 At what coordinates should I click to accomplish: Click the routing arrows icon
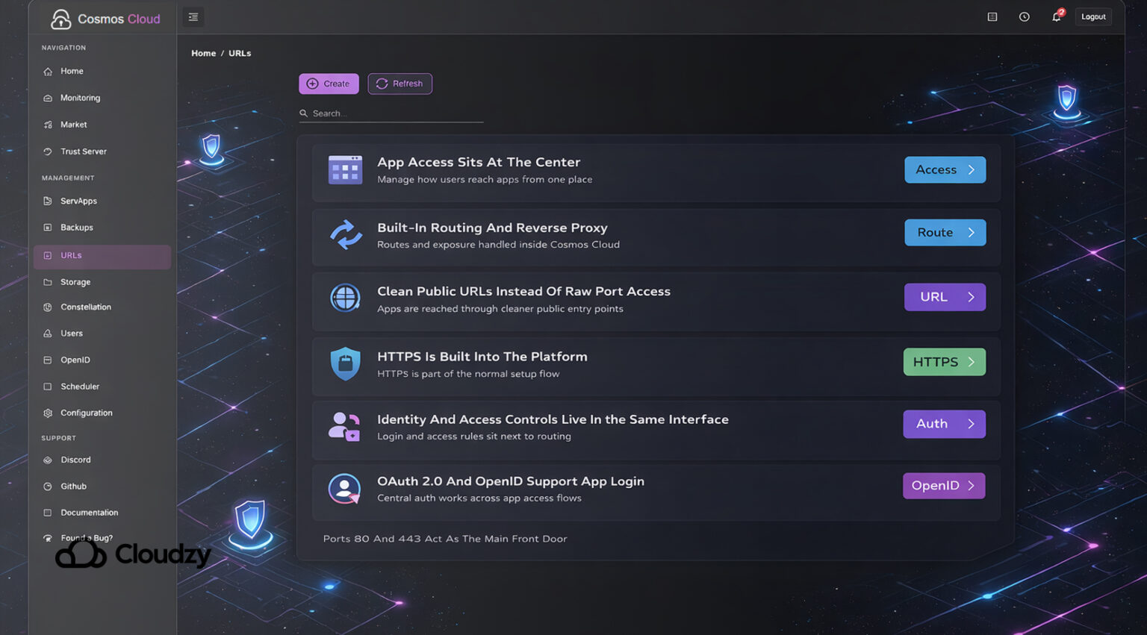click(x=346, y=234)
